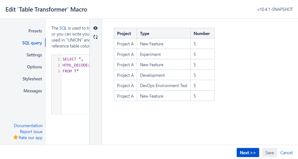Switch to the Settings tab
298x159 pixels.
34,55
